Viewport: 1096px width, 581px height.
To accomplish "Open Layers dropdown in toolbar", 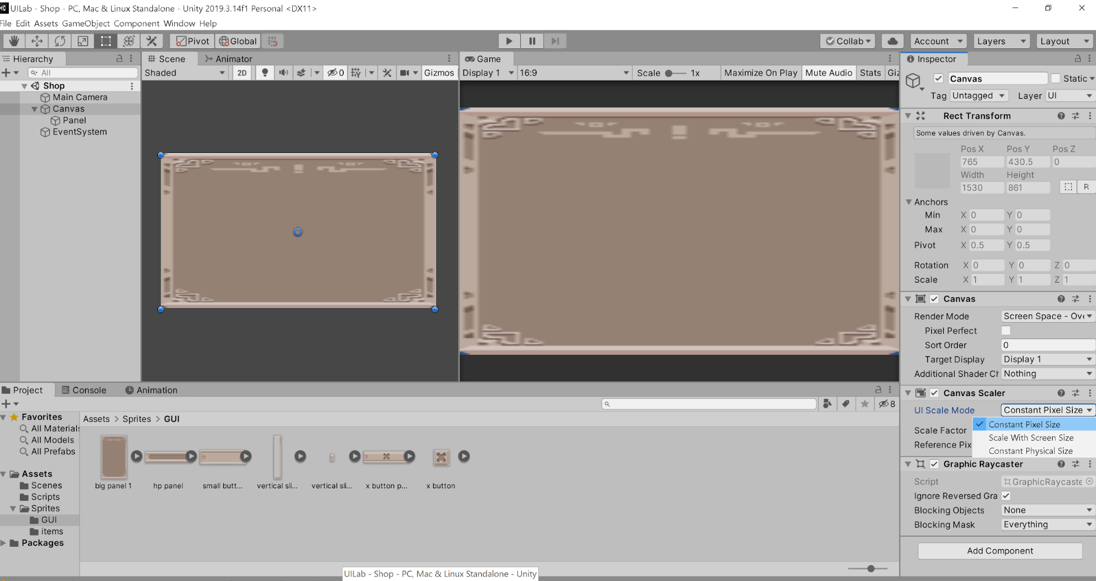I will point(1001,41).
